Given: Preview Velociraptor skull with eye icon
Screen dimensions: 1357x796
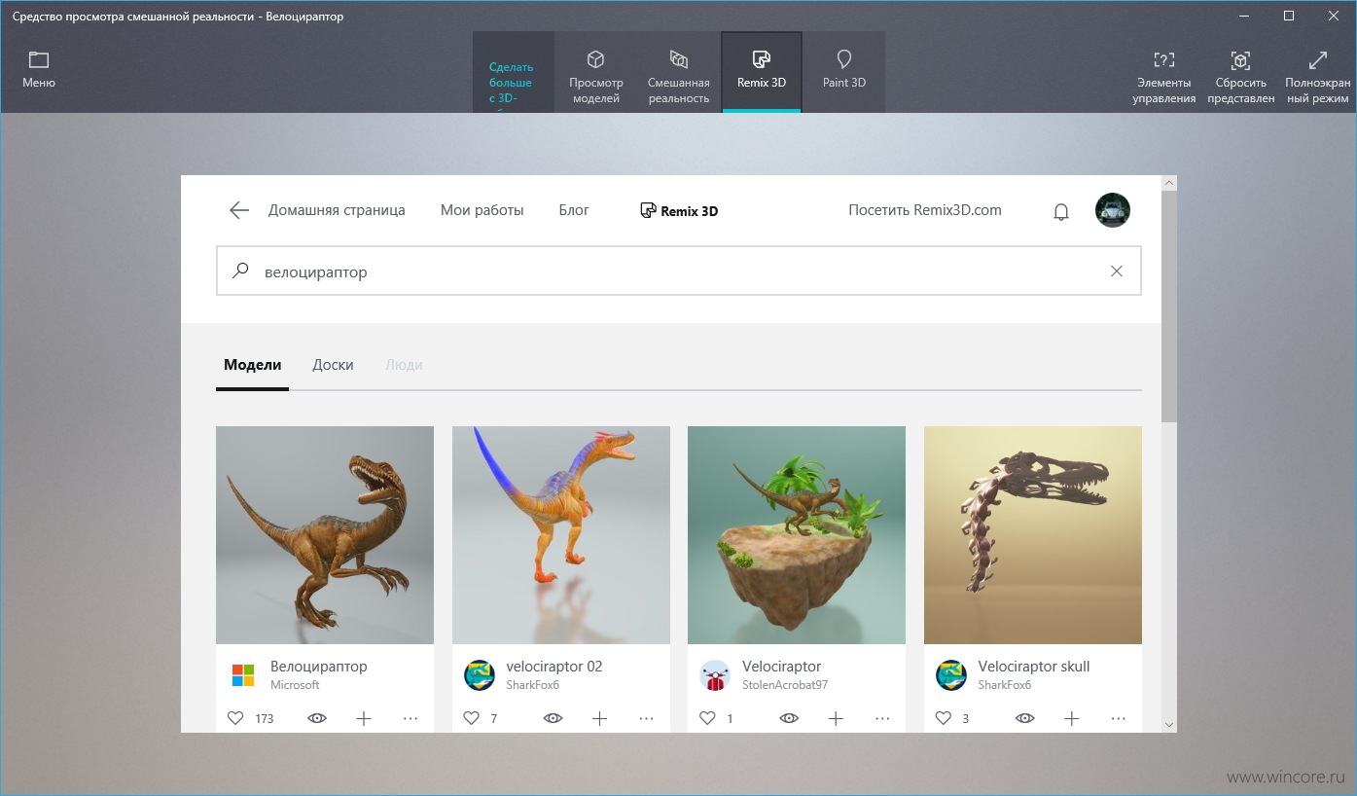Looking at the screenshot, I should click(1025, 718).
